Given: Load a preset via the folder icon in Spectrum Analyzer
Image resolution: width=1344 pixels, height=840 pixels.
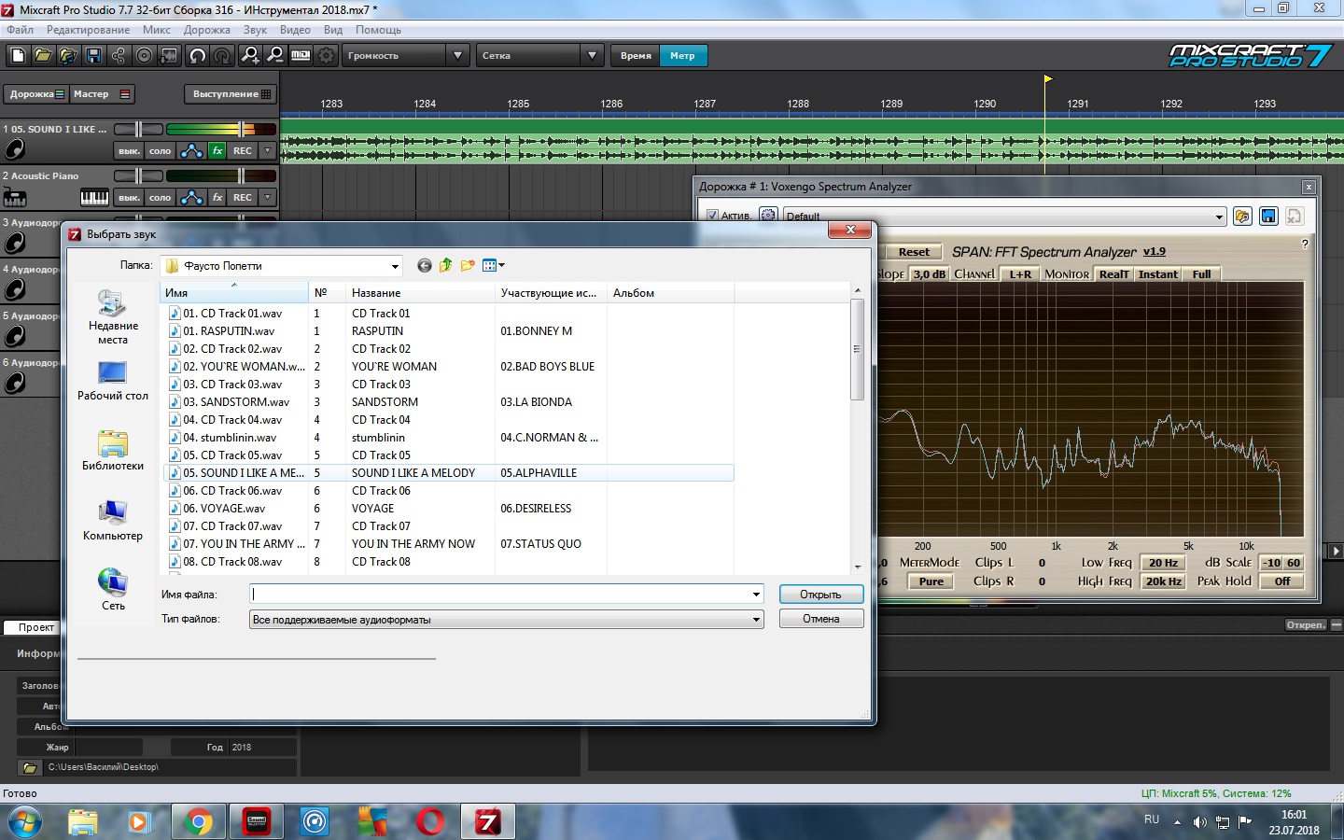Looking at the screenshot, I should pos(1242,217).
